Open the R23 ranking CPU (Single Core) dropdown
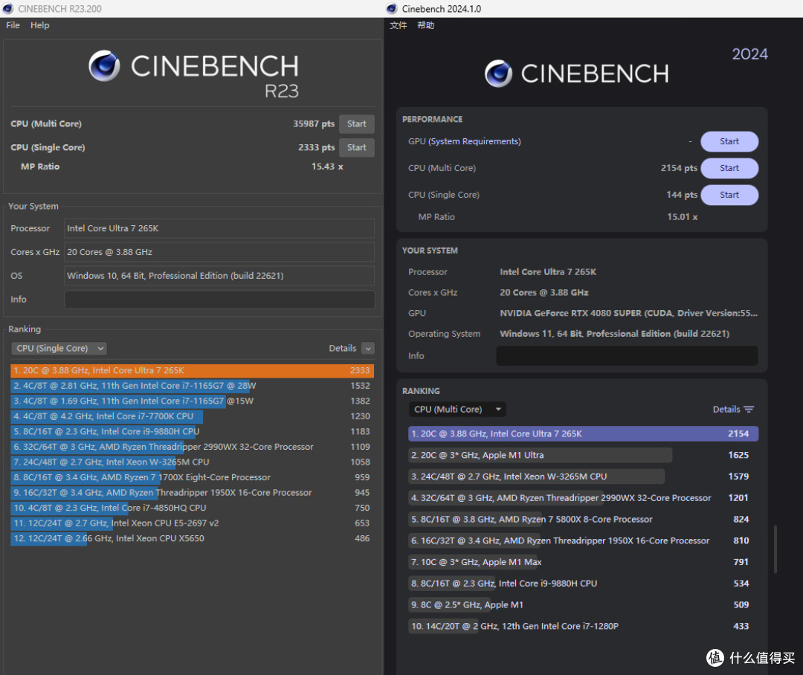This screenshot has width=803, height=675. point(59,348)
